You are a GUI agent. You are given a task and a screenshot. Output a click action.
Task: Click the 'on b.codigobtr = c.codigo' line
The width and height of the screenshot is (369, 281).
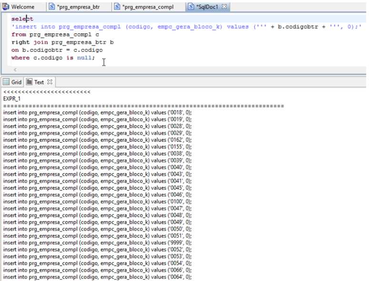click(57, 50)
